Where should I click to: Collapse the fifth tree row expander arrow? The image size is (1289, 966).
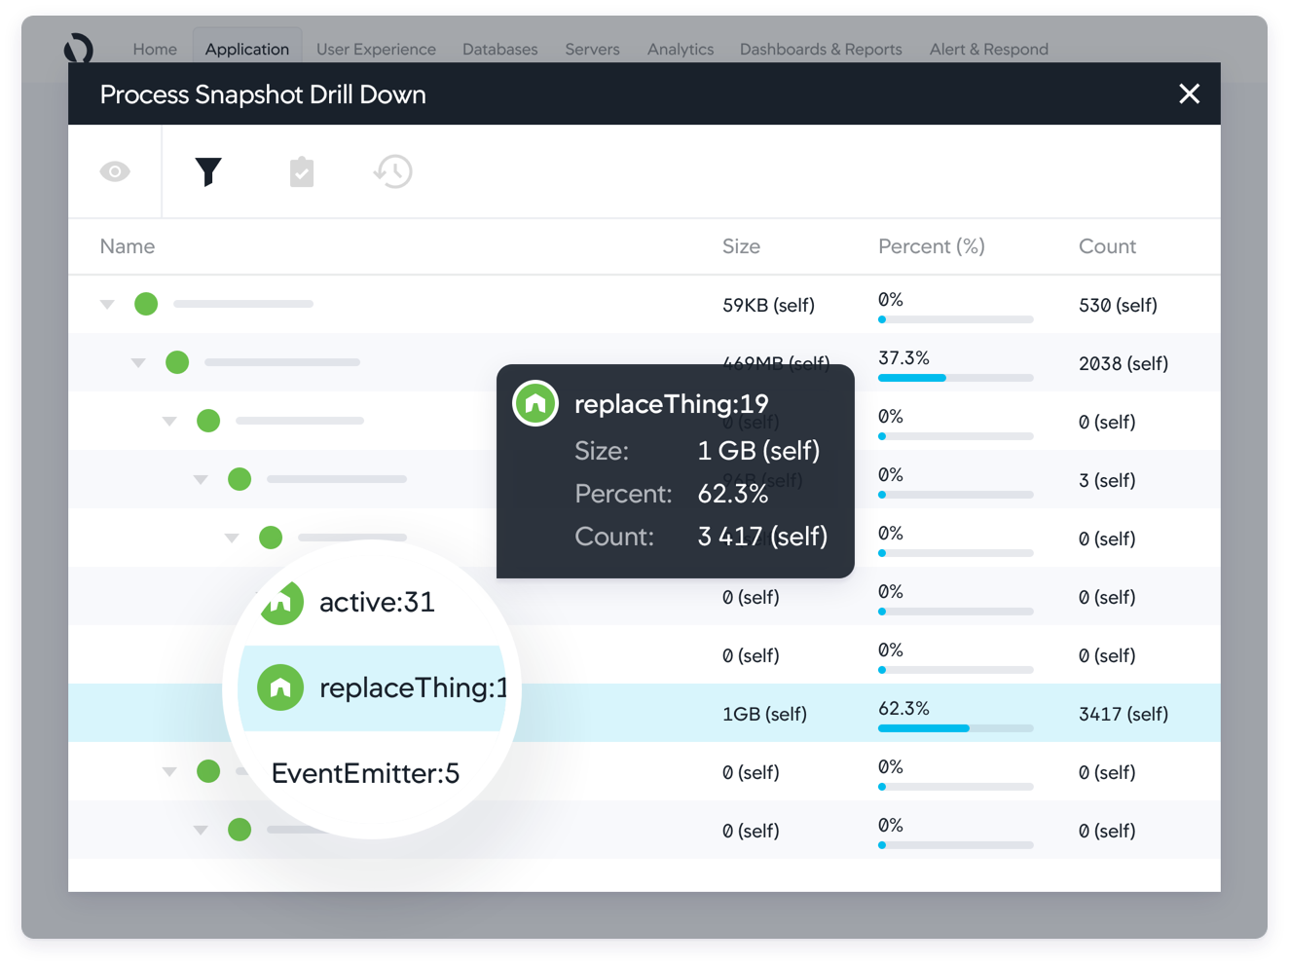click(232, 539)
